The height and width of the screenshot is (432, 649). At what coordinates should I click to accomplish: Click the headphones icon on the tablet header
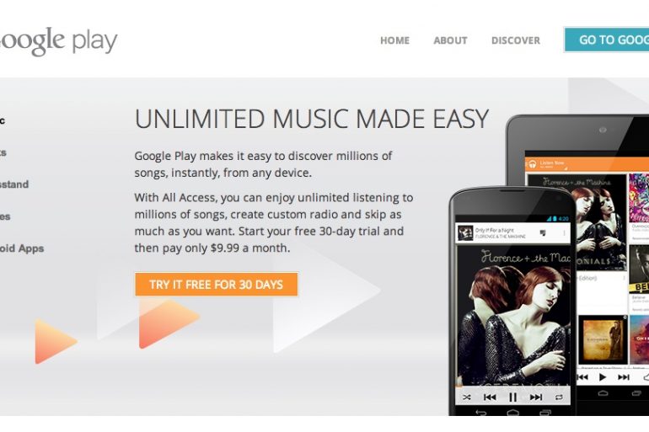pyautogui.click(x=533, y=164)
